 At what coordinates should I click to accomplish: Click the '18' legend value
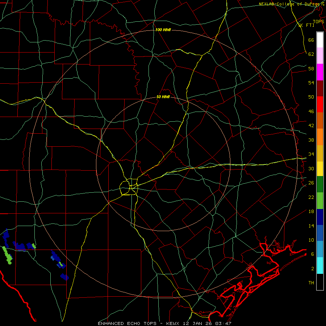[x=311, y=212]
